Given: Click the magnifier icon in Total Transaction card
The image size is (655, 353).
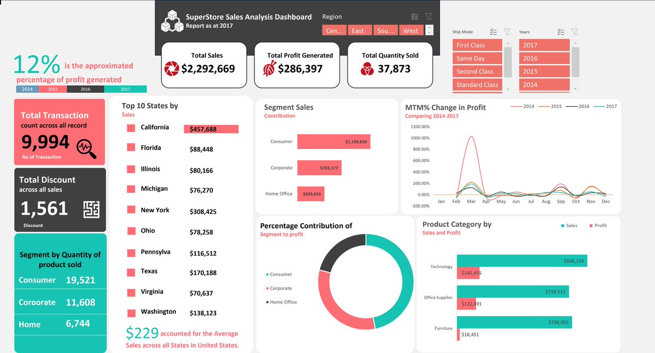Looking at the screenshot, I should tap(87, 146).
